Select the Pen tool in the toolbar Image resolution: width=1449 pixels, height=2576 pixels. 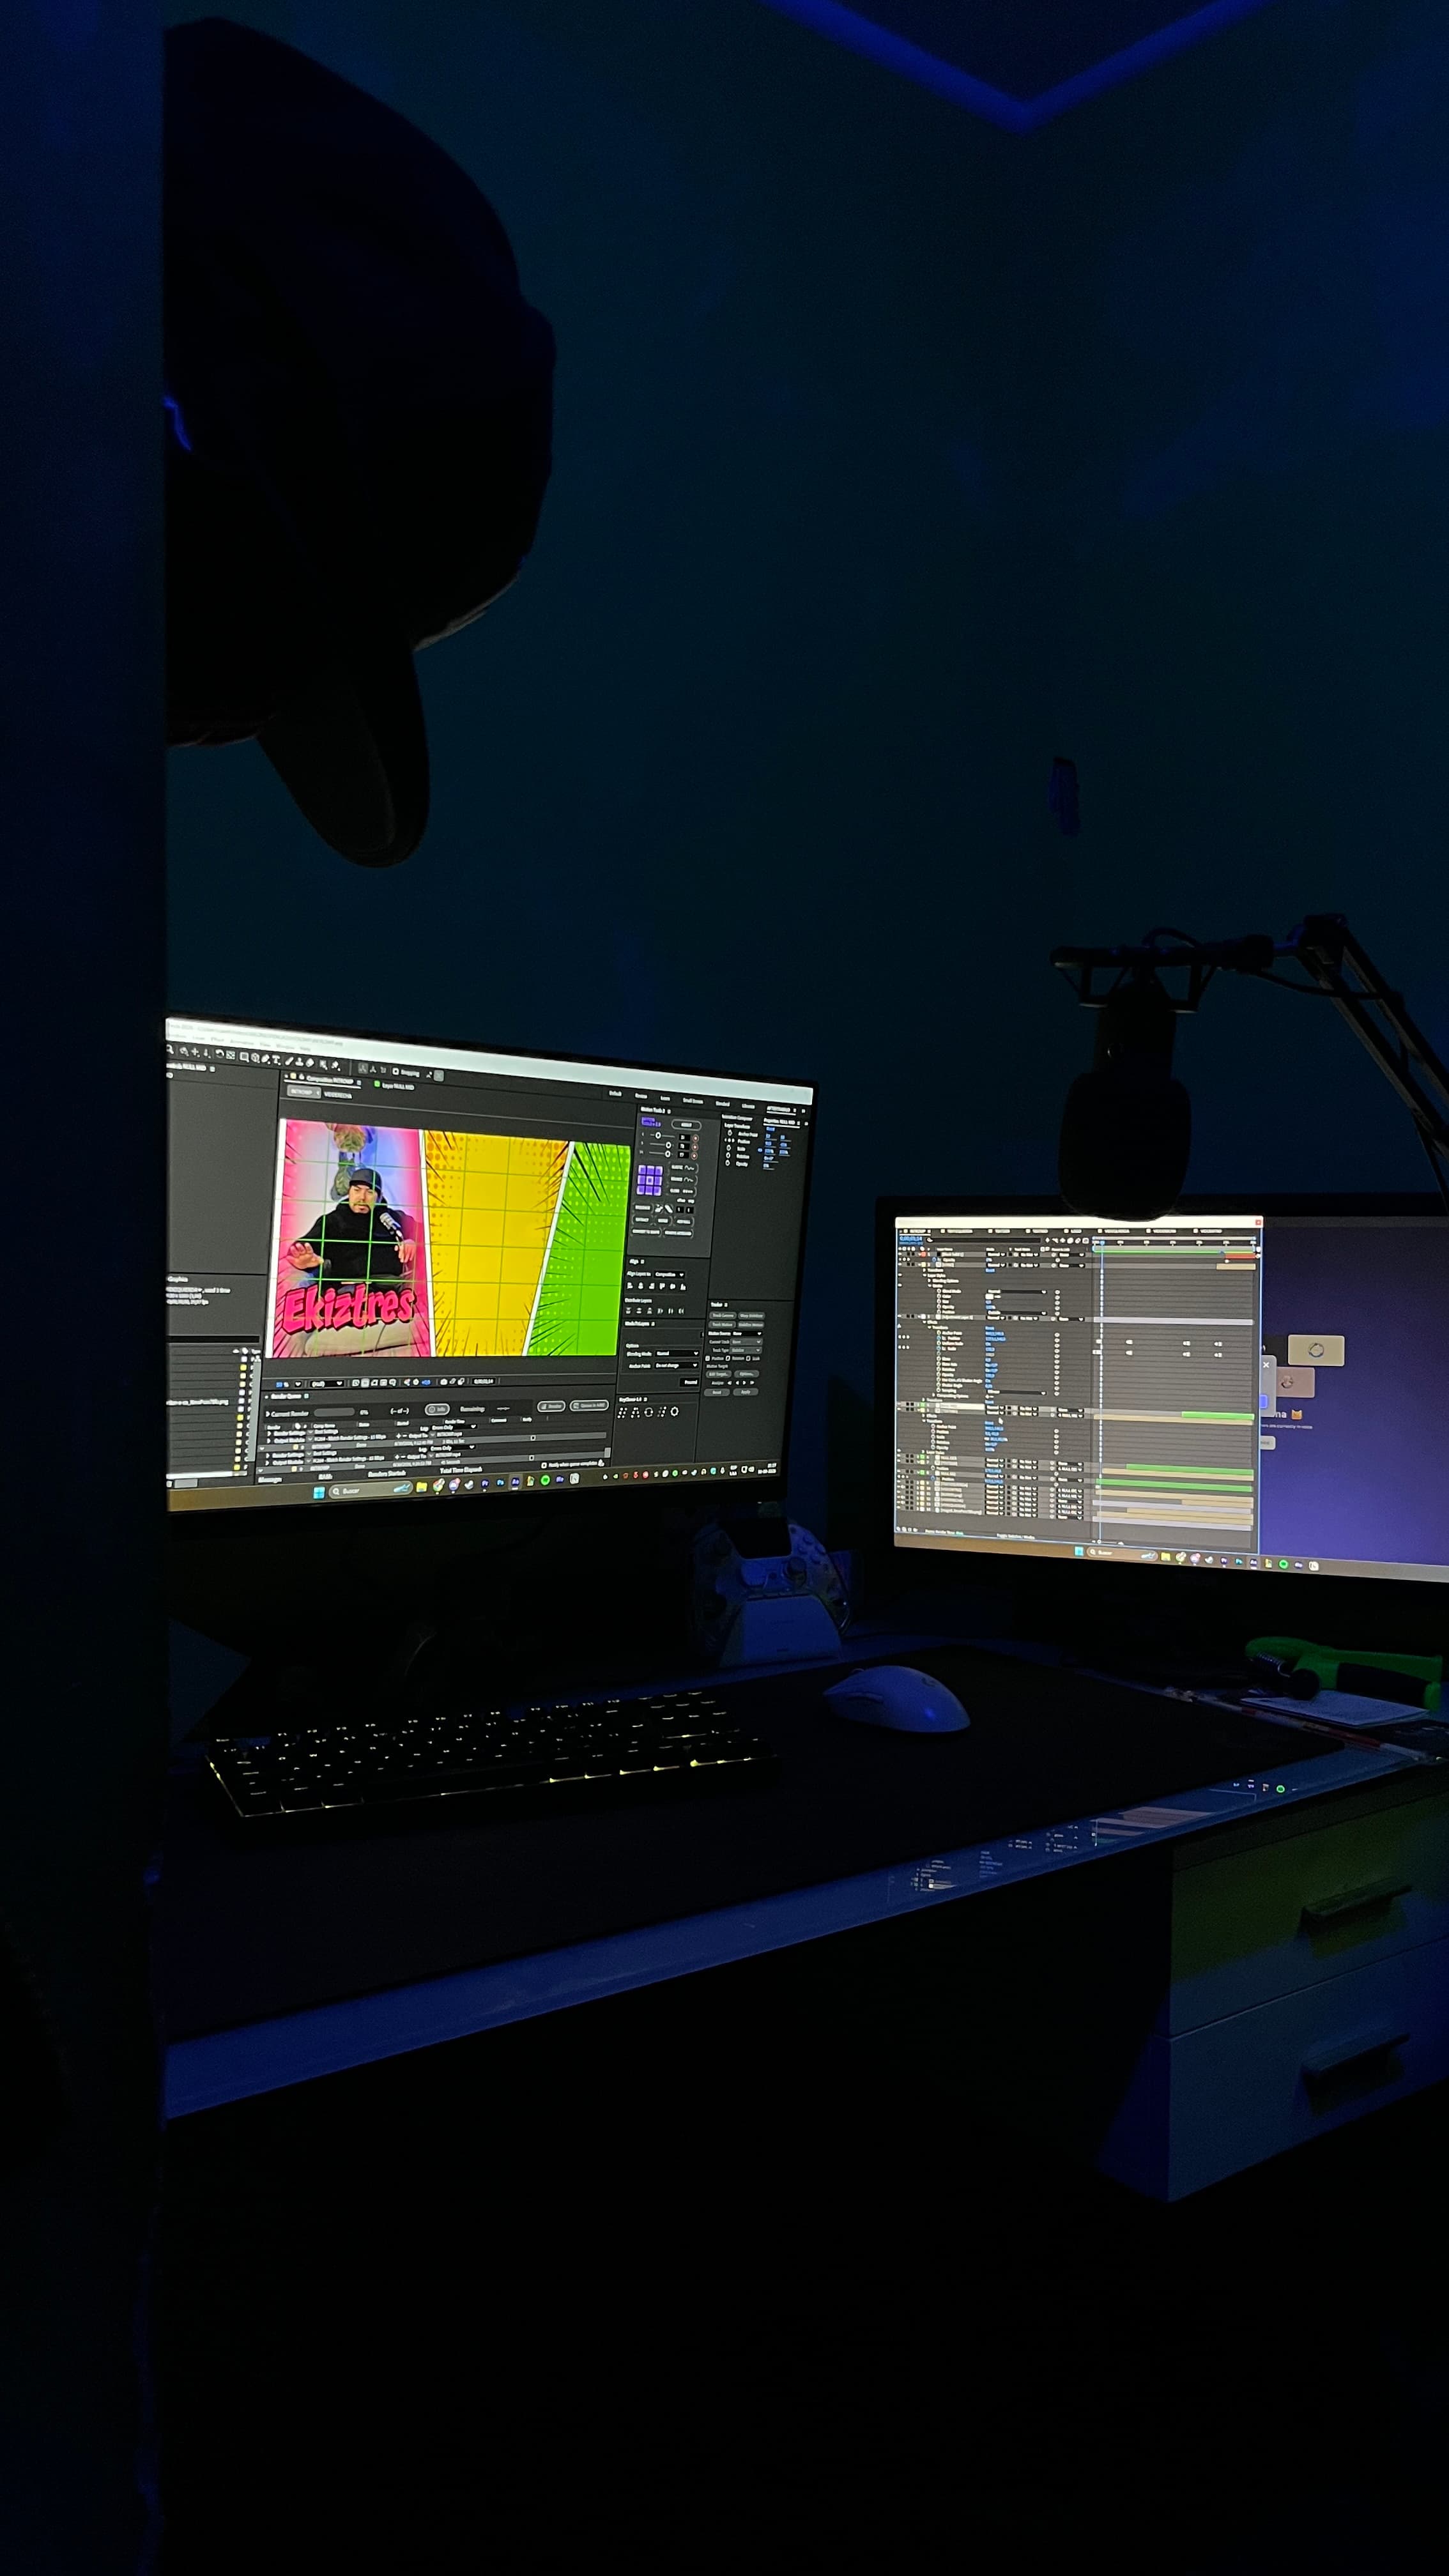tap(266, 1059)
